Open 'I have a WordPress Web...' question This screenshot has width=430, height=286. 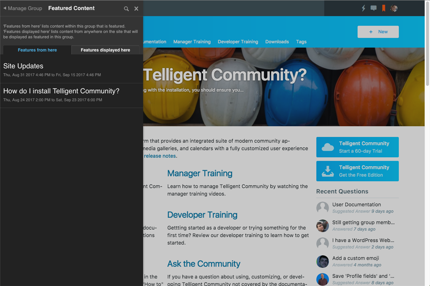(x=363, y=240)
